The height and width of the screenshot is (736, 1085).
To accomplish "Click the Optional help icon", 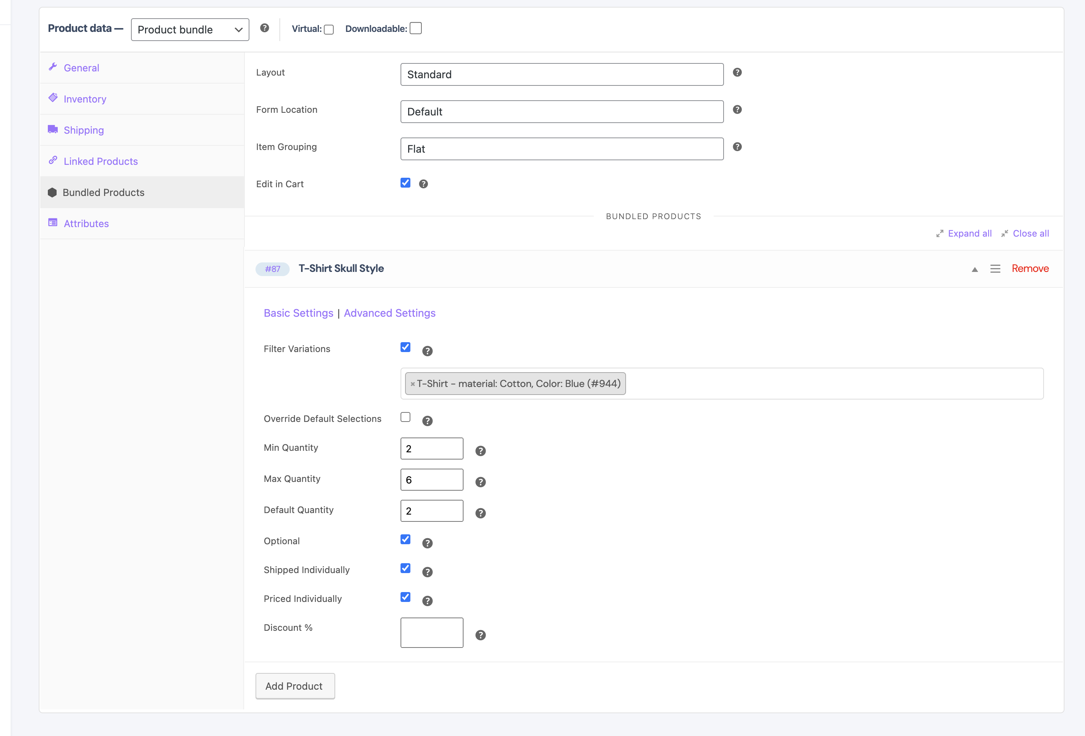I will (427, 543).
